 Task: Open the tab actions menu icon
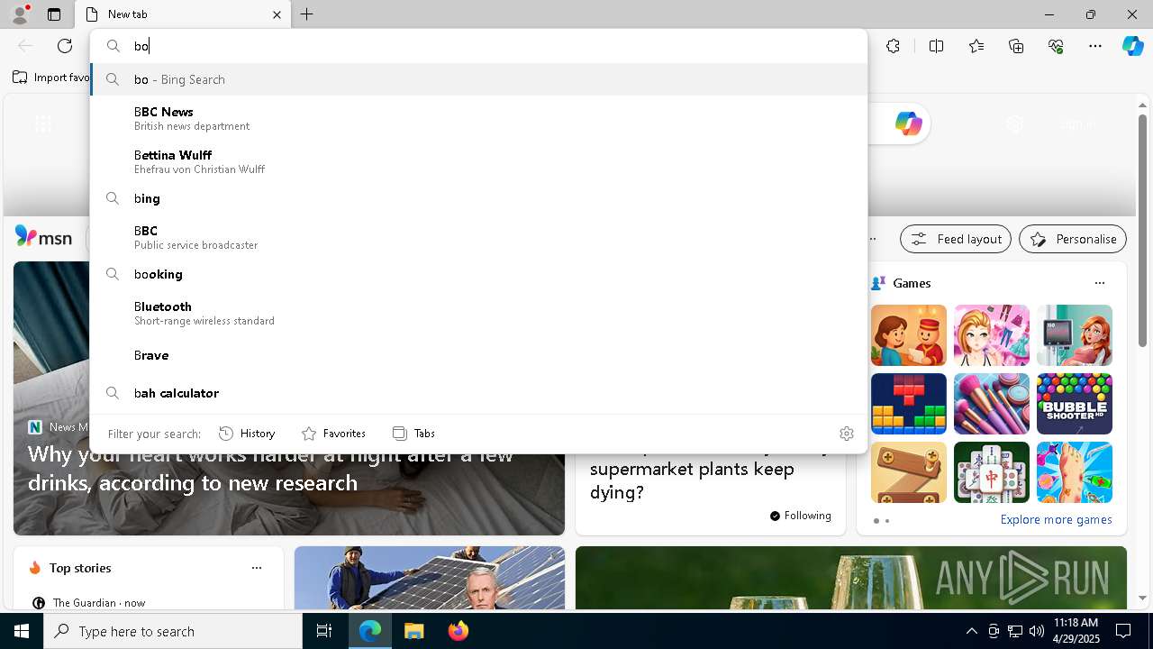[54, 14]
